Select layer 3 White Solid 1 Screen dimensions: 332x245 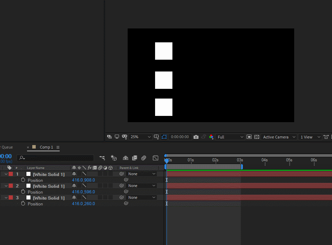click(49, 198)
